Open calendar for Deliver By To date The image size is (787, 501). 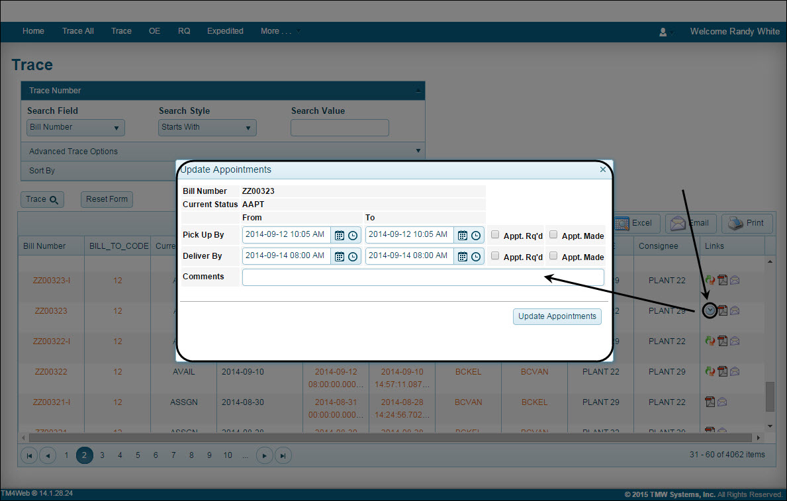pos(462,257)
